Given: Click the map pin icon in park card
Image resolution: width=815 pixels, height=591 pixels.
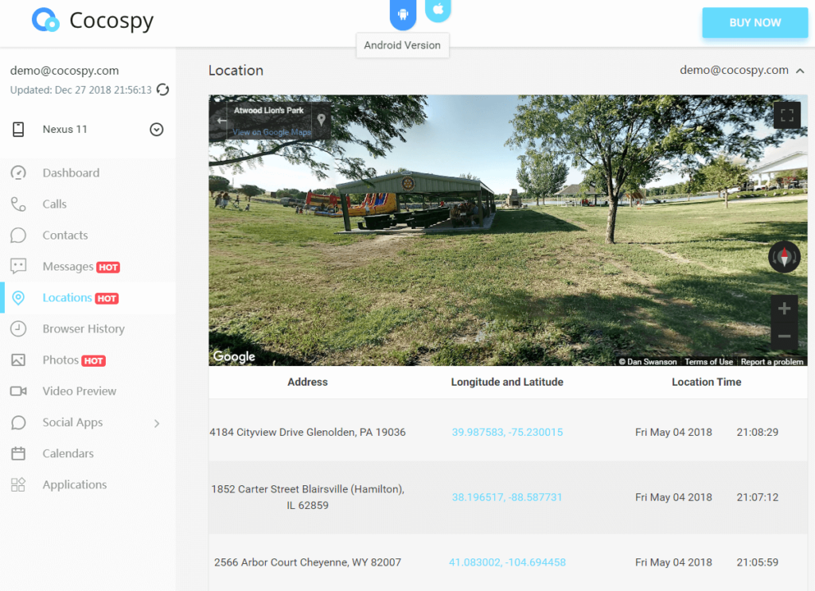Looking at the screenshot, I should [x=322, y=120].
